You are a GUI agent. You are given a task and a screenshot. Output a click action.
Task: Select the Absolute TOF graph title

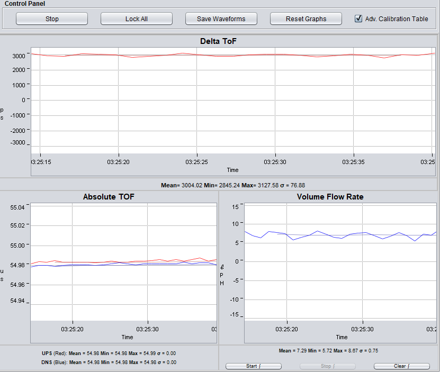(108, 196)
